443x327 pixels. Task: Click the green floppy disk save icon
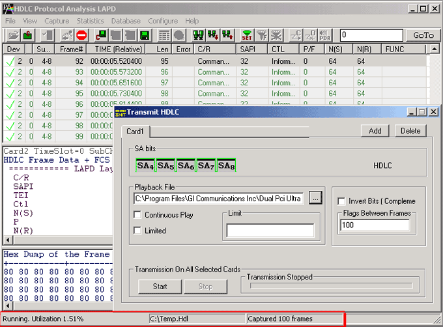coord(145,36)
